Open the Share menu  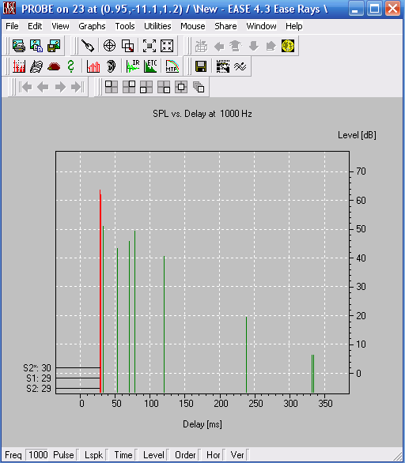pos(225,26)
